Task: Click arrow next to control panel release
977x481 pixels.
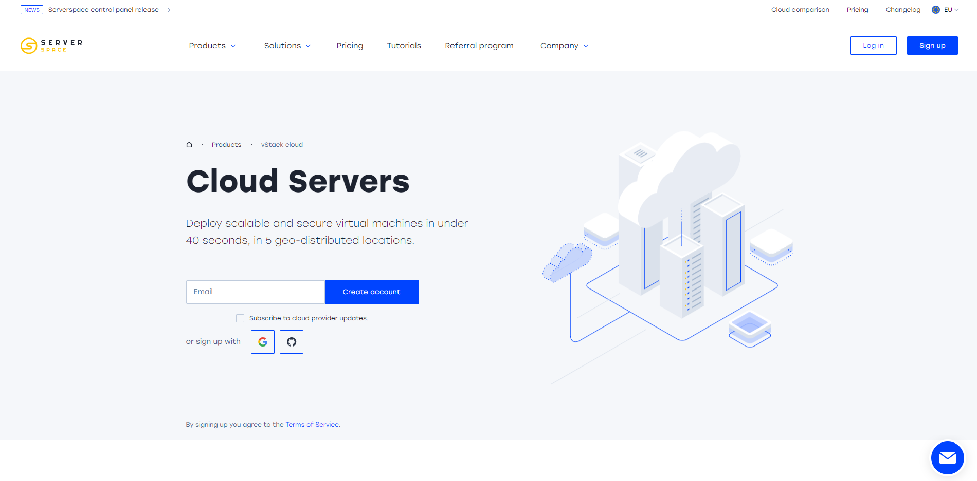Action: tap(169, 10)
